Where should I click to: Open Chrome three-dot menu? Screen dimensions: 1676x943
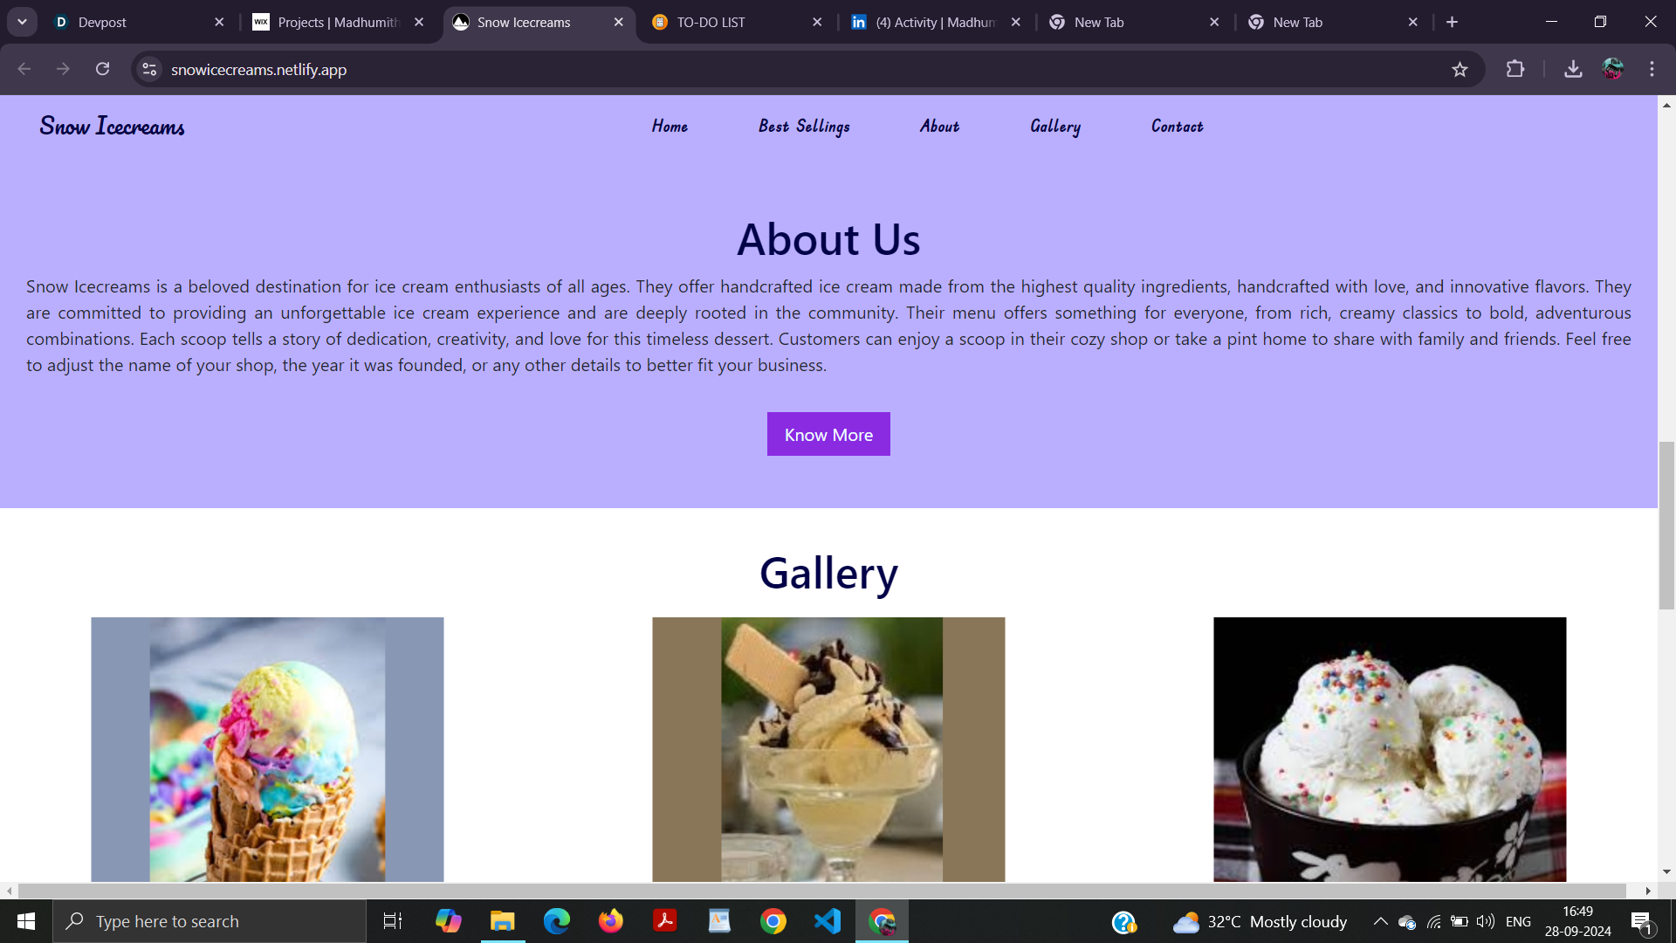pyautogui.click(x=1652, y=69)
